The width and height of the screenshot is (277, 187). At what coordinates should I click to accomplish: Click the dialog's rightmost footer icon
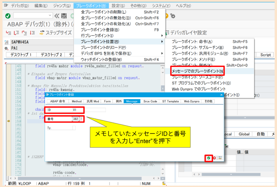(x=220, y=158)
